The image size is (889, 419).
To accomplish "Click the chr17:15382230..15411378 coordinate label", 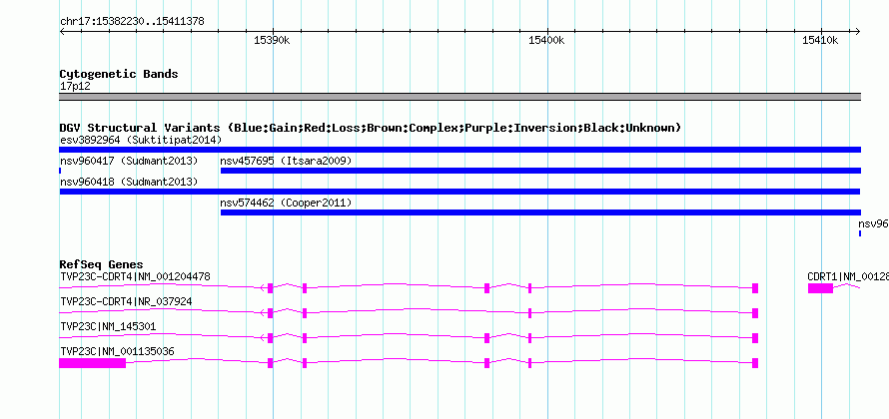I will pos(132,22).
